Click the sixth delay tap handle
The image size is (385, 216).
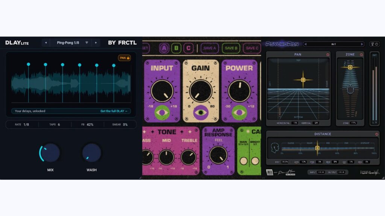pos(114,65)
